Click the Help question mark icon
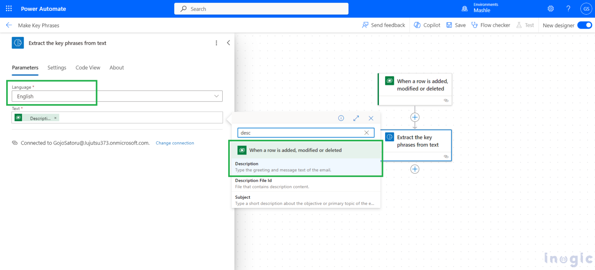Image resolution: width=595 pixels, height=270 pixels. pos(568,9)
